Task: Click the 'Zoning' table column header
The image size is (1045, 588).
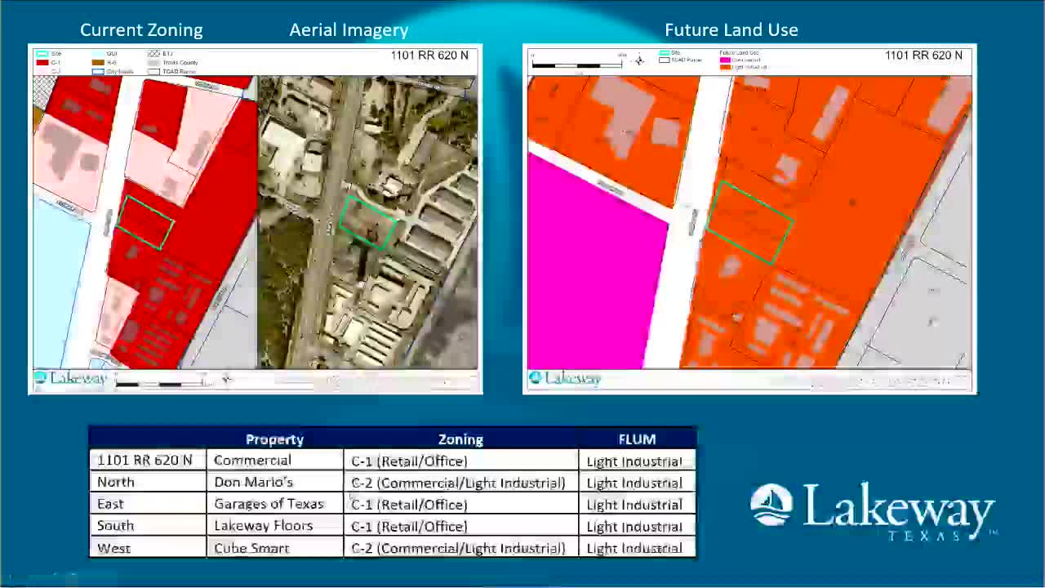Action: click(460, 439)
